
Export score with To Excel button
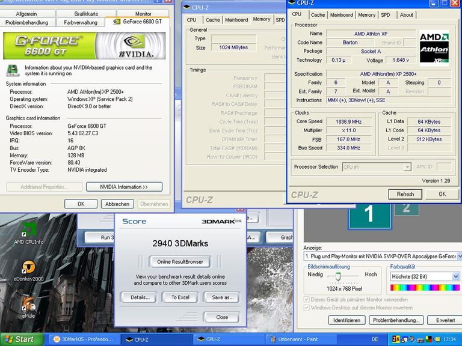(180, 297)
